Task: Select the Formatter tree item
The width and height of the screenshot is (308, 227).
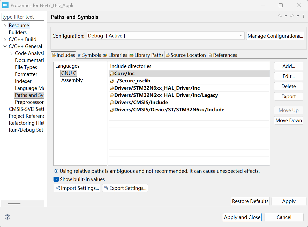Action: click(x=26, y=74)
